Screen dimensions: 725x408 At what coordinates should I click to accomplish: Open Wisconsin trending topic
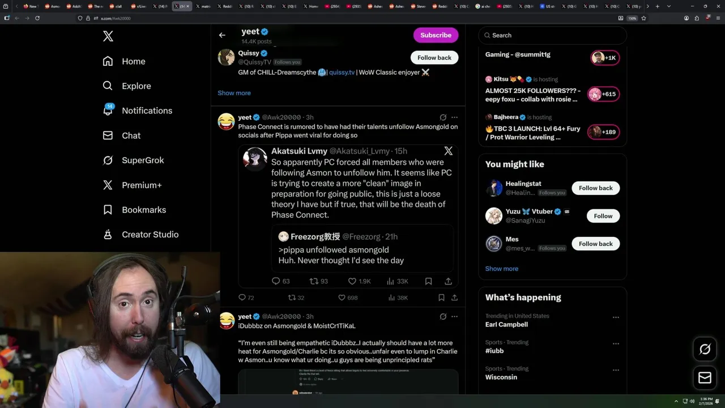pyautogui.click(x=501, y=377)
